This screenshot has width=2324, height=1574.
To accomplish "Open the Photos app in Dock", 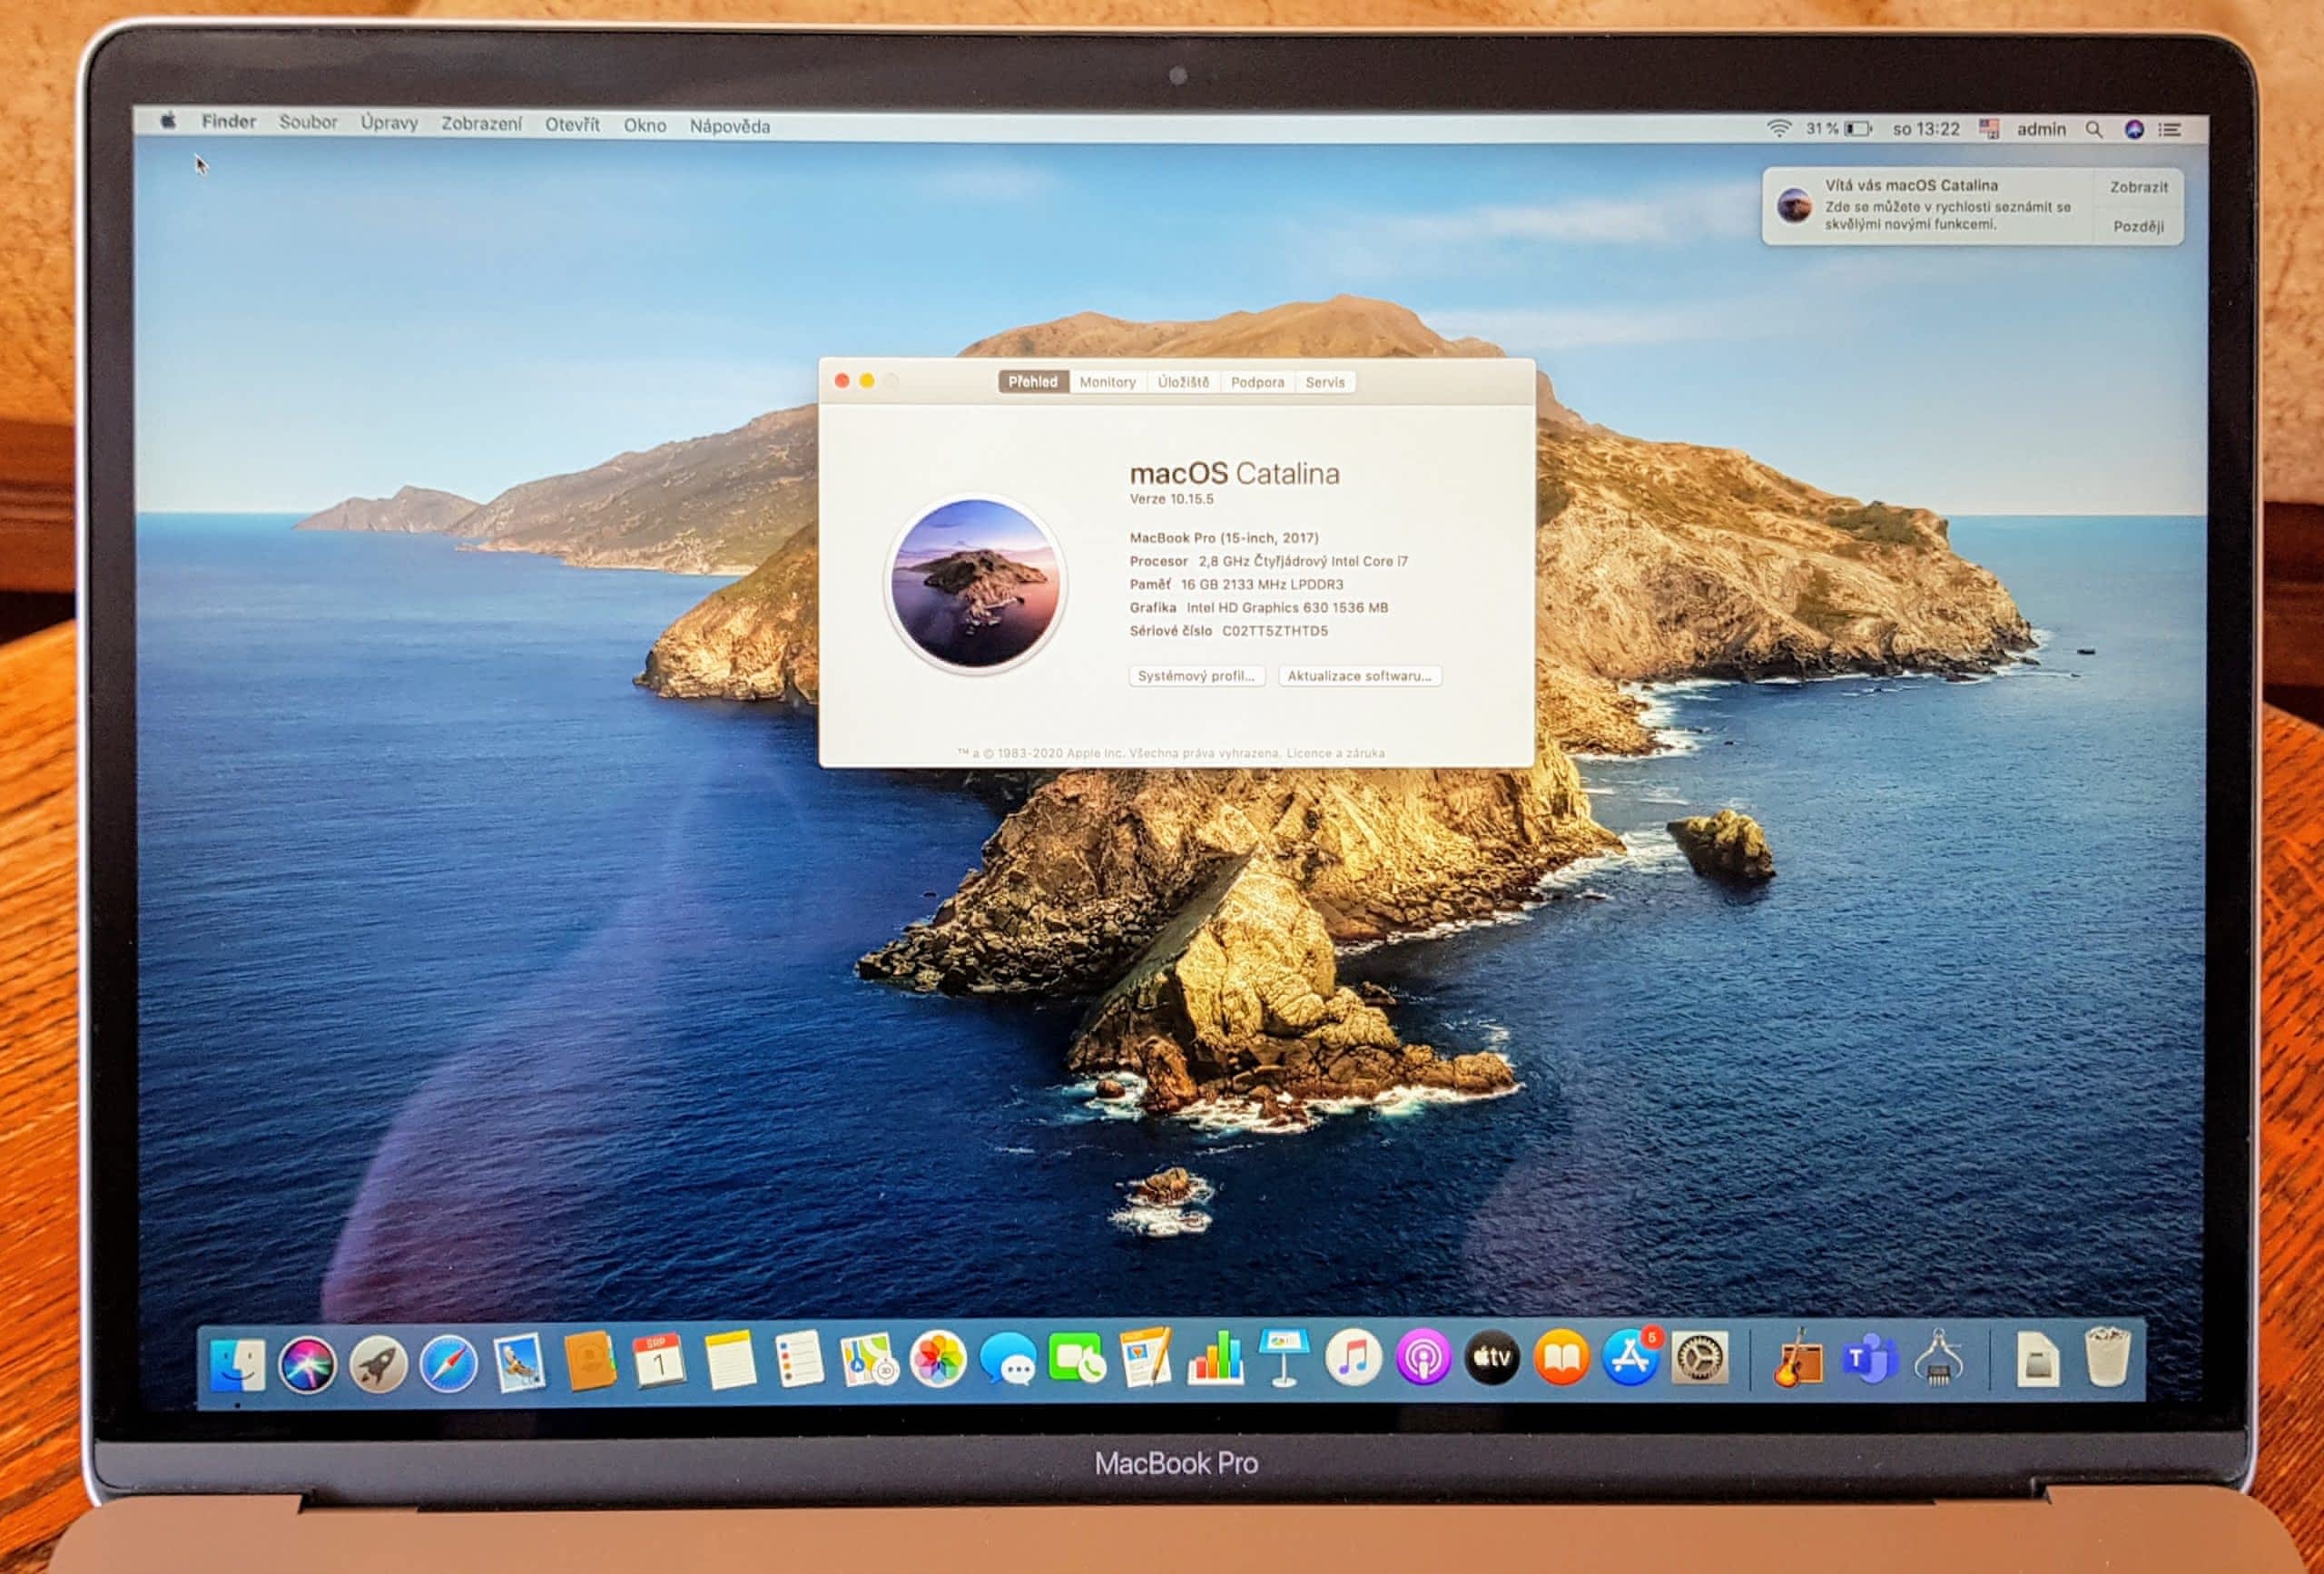I will [x=938, y=1360].
